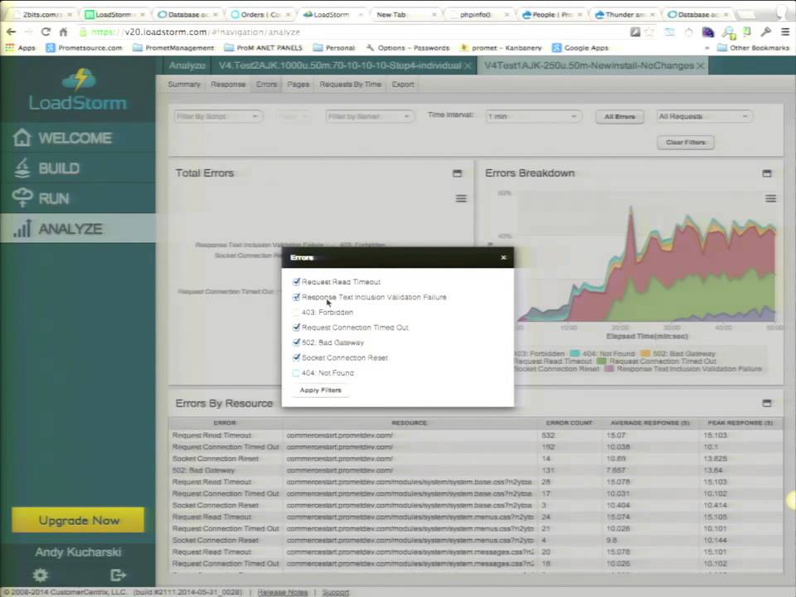Click the browser address bar
The height and width of the screenshot is (597, 796).
click(350, 32)
